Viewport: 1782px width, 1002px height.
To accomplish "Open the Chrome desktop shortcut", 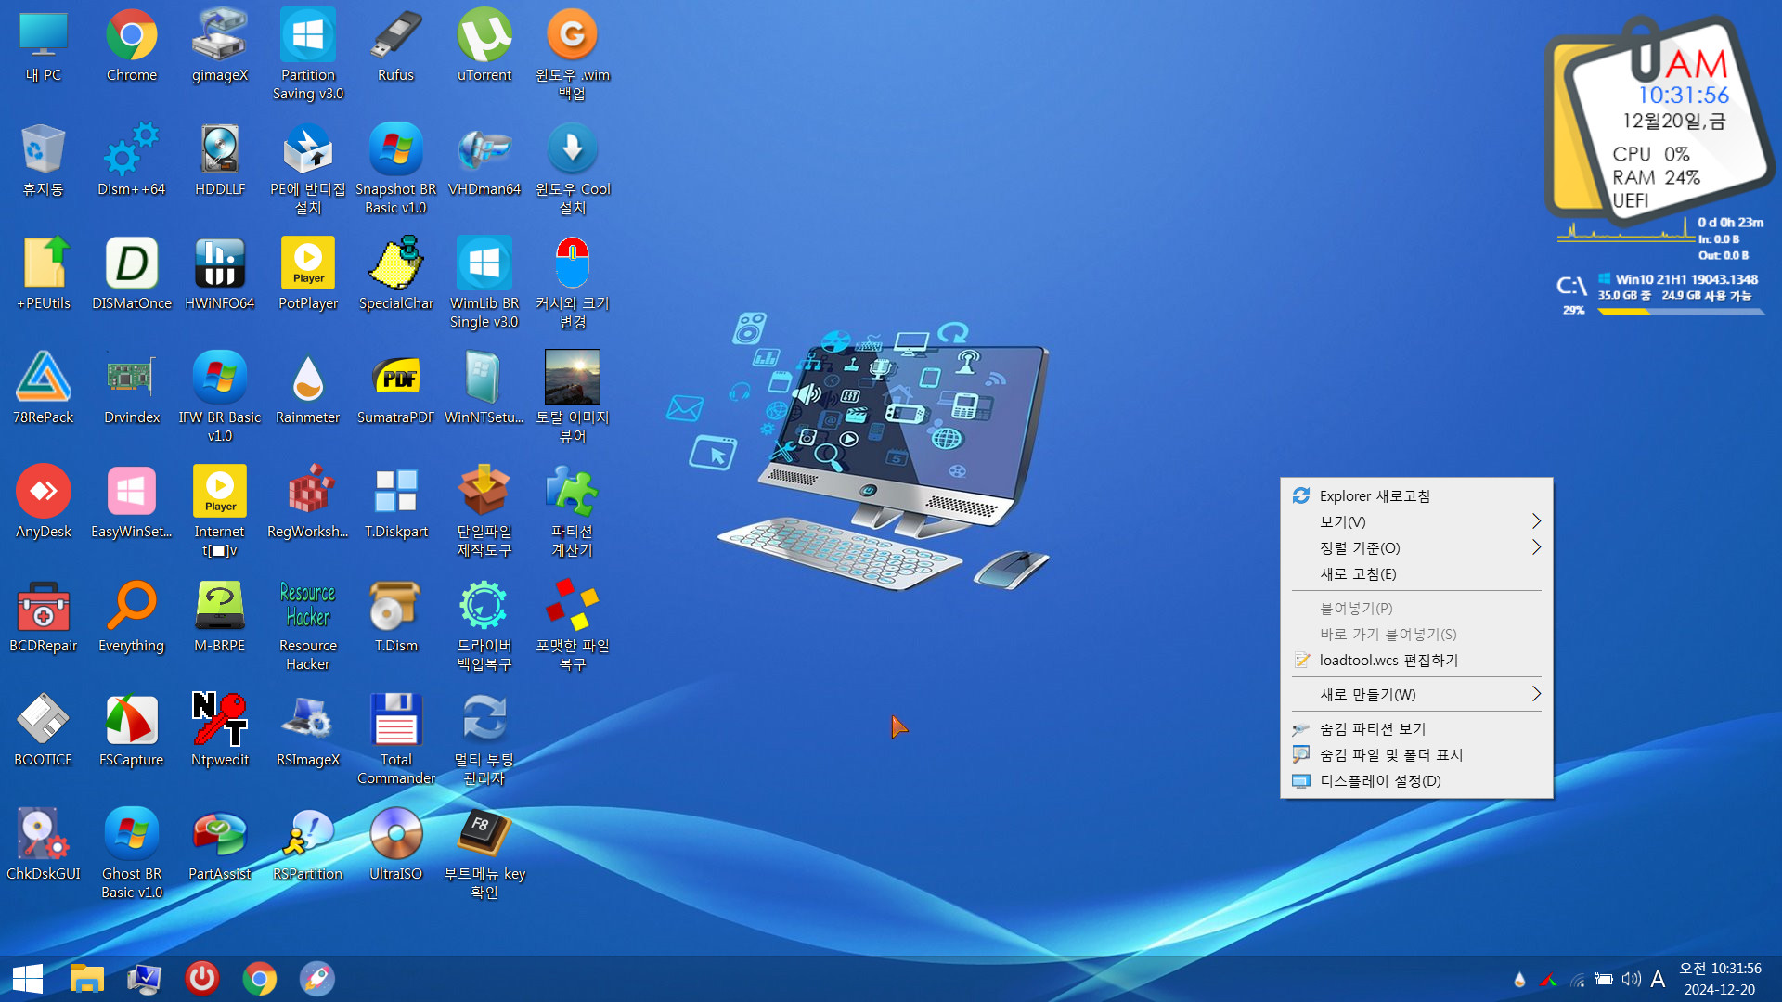I will pos(131,45).
